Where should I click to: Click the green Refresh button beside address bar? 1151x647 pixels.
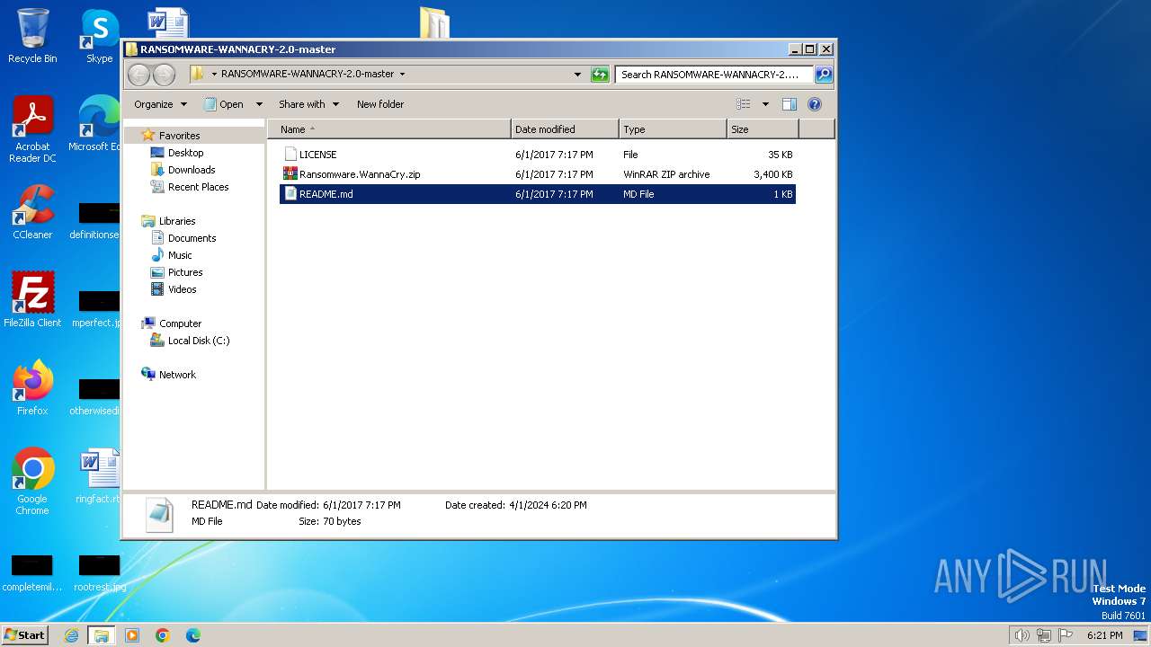coord(600,75)
